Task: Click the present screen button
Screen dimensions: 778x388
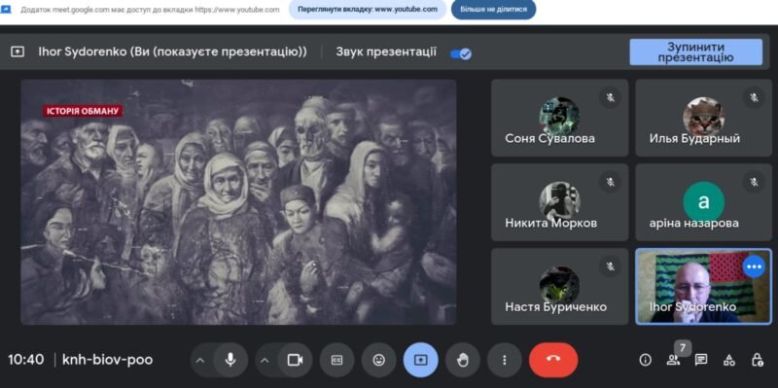Action: click(420, 360)
